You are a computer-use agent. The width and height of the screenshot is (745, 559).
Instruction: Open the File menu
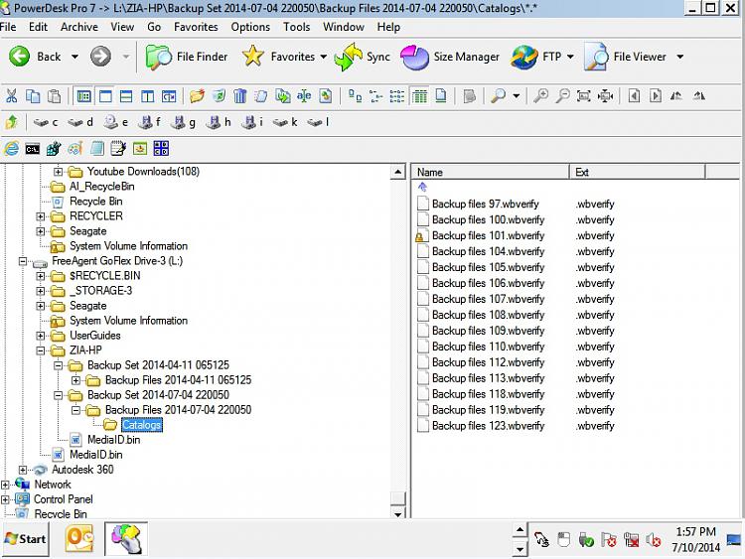pyautogui.click(x=8, y=27)
